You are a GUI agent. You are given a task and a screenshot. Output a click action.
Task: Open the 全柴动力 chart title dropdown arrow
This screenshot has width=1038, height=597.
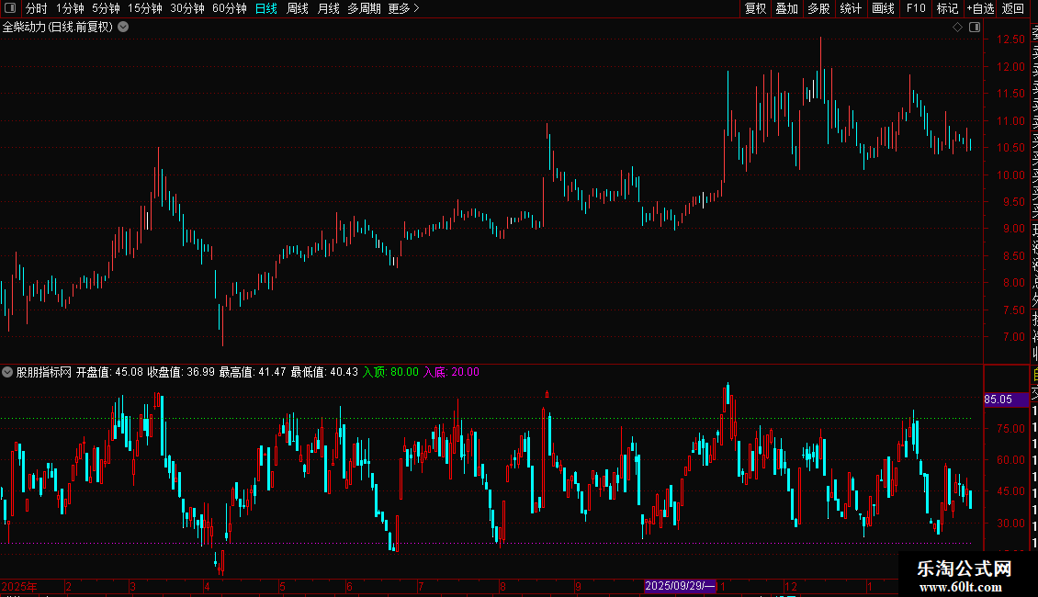[123, 28]
